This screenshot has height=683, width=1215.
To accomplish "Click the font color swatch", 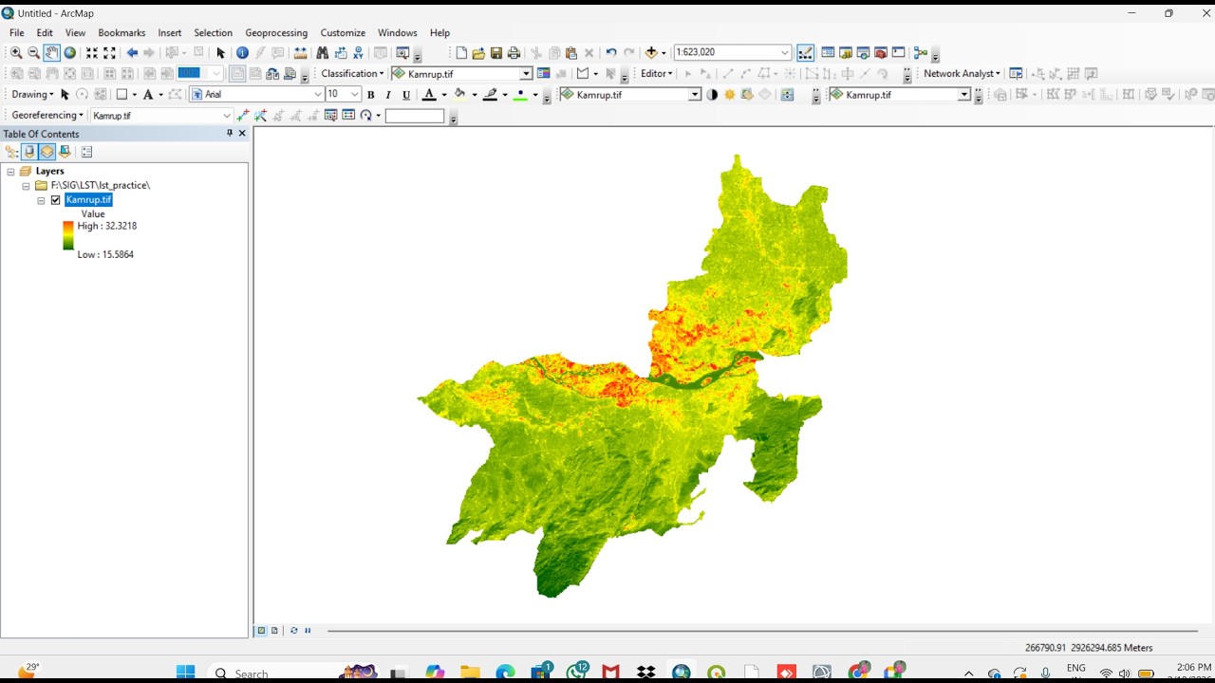I will pos(429,95).
